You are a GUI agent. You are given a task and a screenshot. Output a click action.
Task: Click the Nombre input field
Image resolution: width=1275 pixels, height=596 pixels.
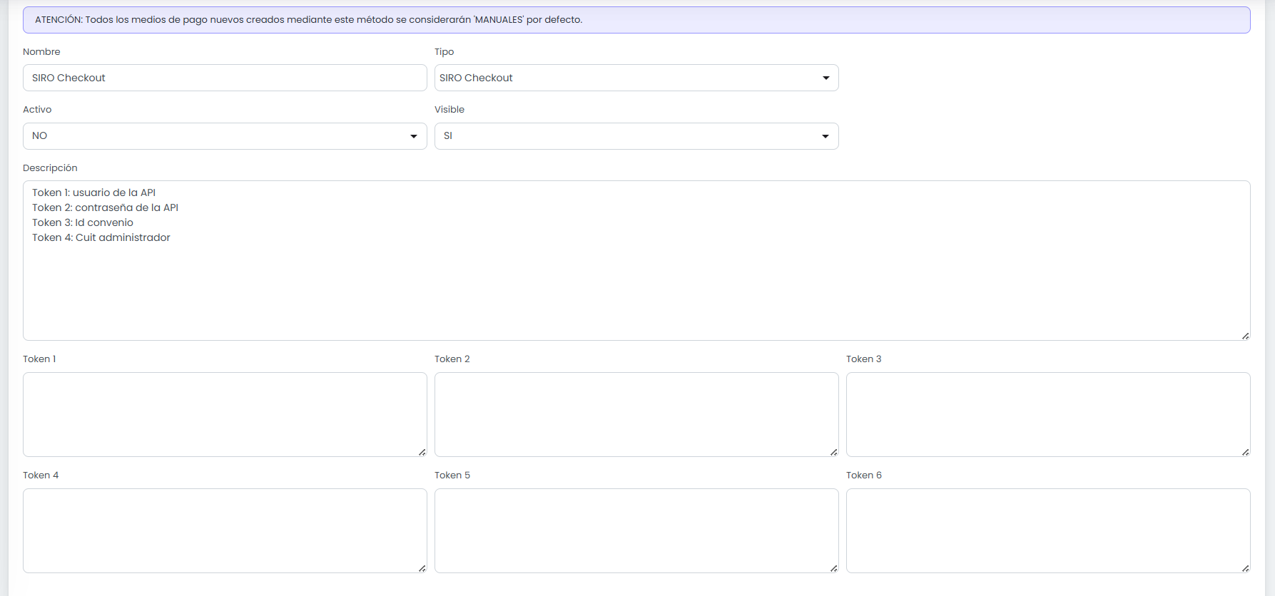coord(225,78)
